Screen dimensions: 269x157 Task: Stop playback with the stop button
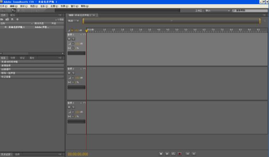pyautogui.click(x=161, y=154)
